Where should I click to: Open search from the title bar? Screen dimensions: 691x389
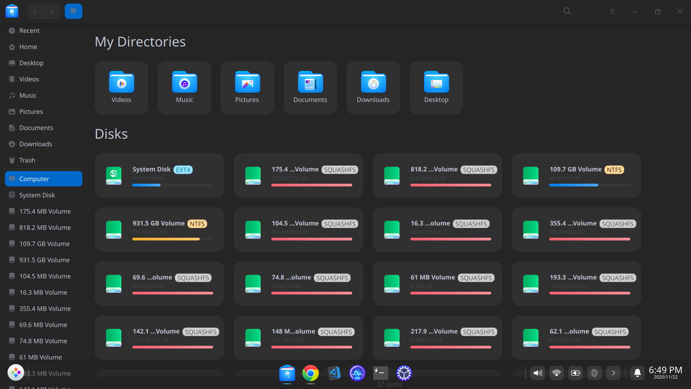[x=566, y=11]
